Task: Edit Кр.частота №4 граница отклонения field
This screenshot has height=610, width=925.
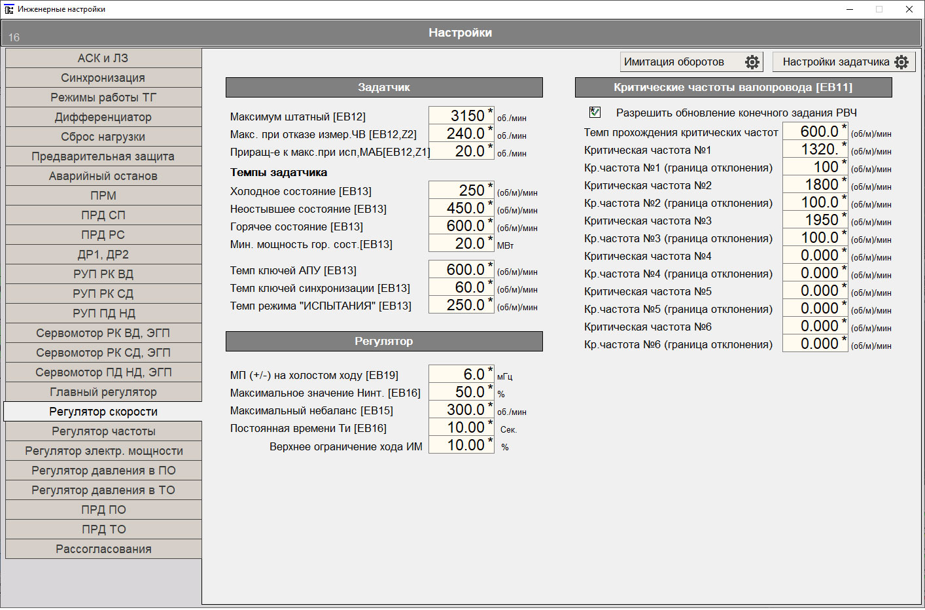Action: 815,273
